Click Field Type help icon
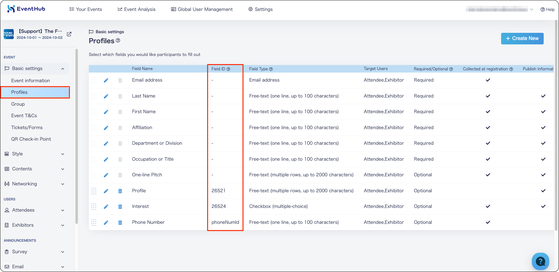This screenshot has height=272, width=559. [x=271, y=69]
